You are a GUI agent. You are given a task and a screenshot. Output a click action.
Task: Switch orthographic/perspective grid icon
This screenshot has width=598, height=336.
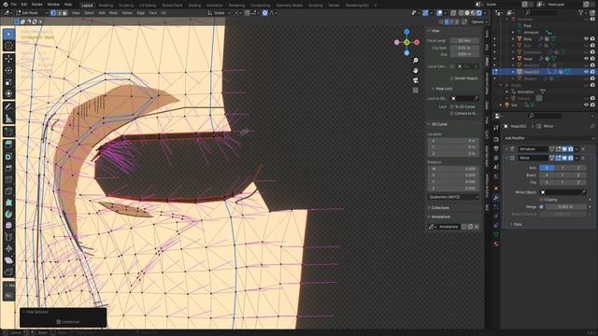pyautogui.click(x=415, y=91)
